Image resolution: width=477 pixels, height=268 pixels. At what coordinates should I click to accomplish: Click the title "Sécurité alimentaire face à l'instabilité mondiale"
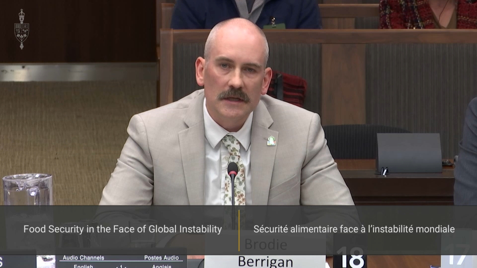click(x=354, y=229)
